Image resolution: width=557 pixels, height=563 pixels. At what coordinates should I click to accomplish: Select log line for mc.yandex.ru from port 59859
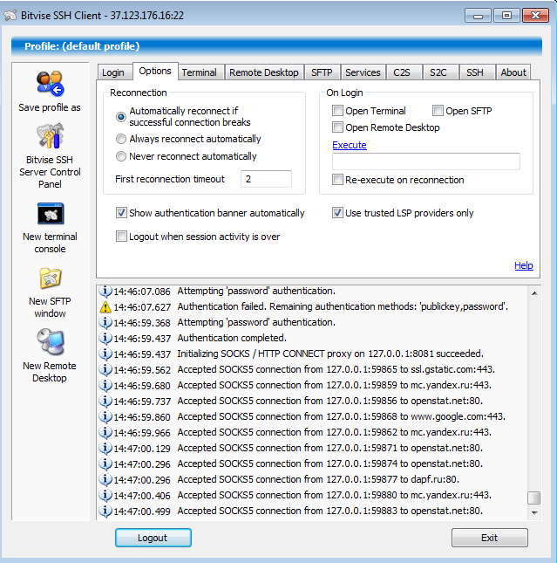pos(313,385)
